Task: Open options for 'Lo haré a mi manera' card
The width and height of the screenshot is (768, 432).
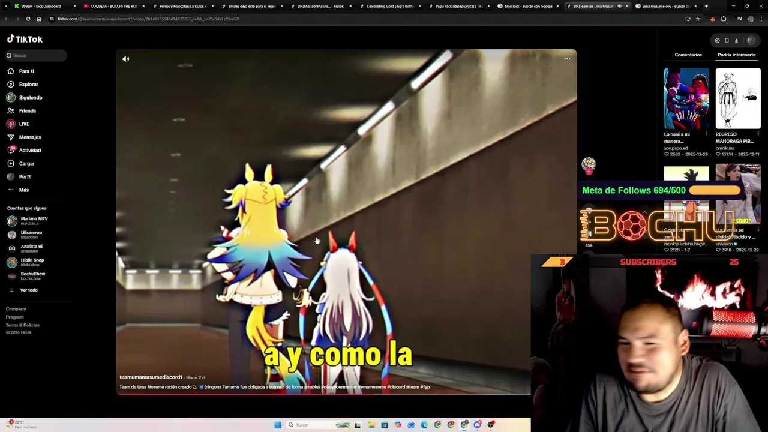Action: [x=707, y=134]
